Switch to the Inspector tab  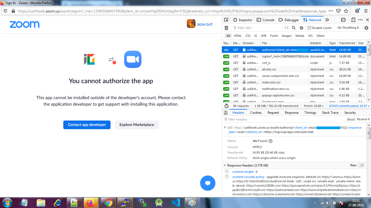pos(243,20)
